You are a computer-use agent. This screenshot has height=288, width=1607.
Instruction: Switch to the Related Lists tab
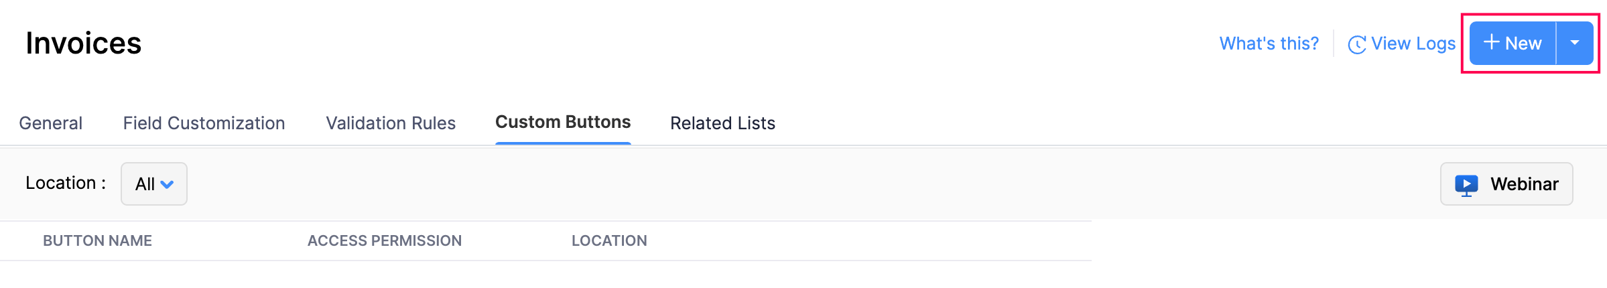click(x=722, y=123)
